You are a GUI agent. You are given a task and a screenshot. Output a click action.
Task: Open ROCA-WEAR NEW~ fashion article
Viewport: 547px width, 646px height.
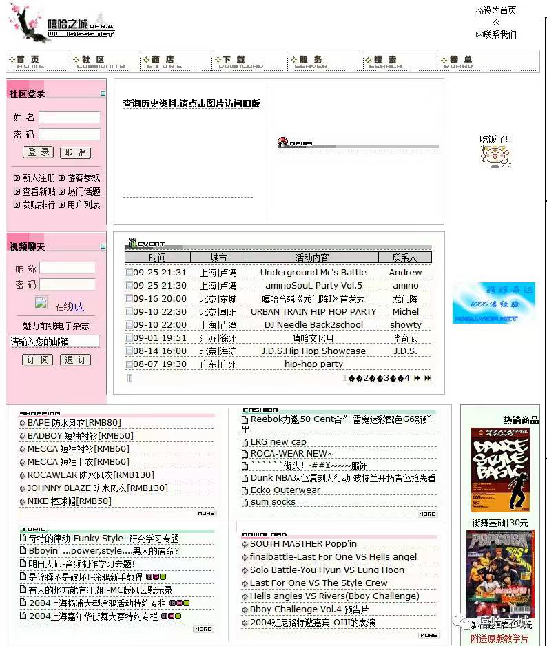click(292, 454)
